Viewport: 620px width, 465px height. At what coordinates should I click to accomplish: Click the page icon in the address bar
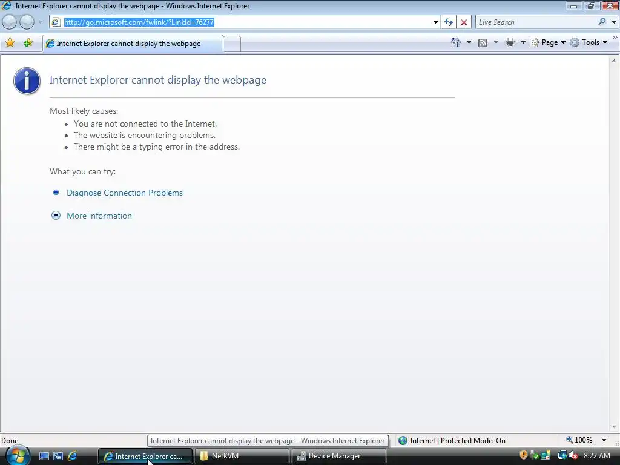(x=56, y=22)
